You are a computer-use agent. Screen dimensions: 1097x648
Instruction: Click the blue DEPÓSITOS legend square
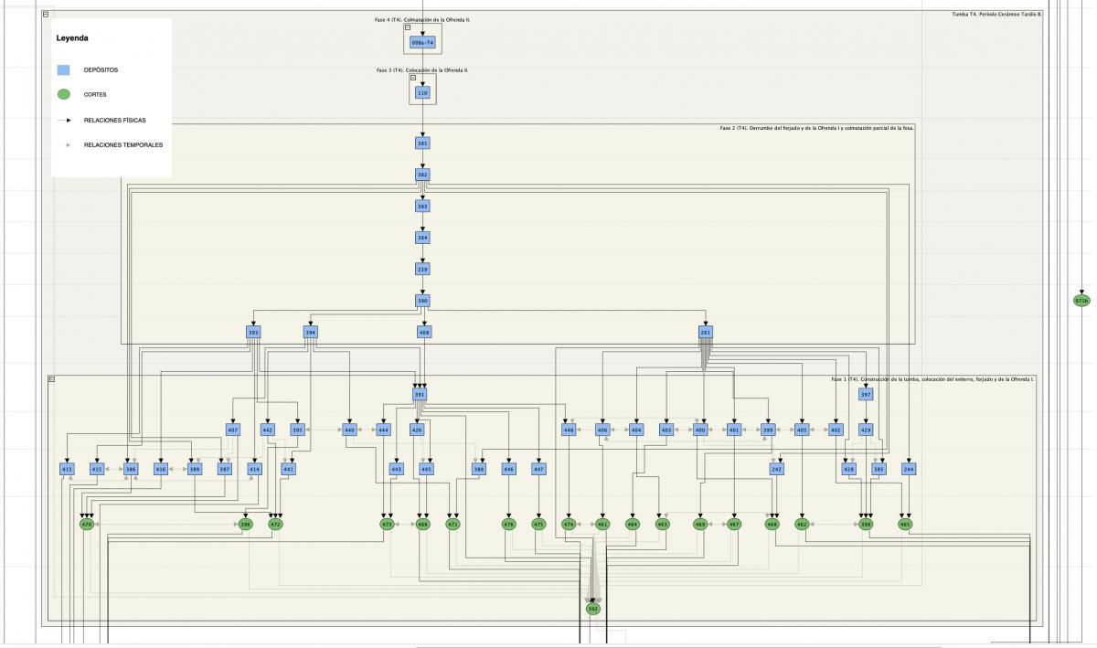pyautogui.click(x=63, y=69)
